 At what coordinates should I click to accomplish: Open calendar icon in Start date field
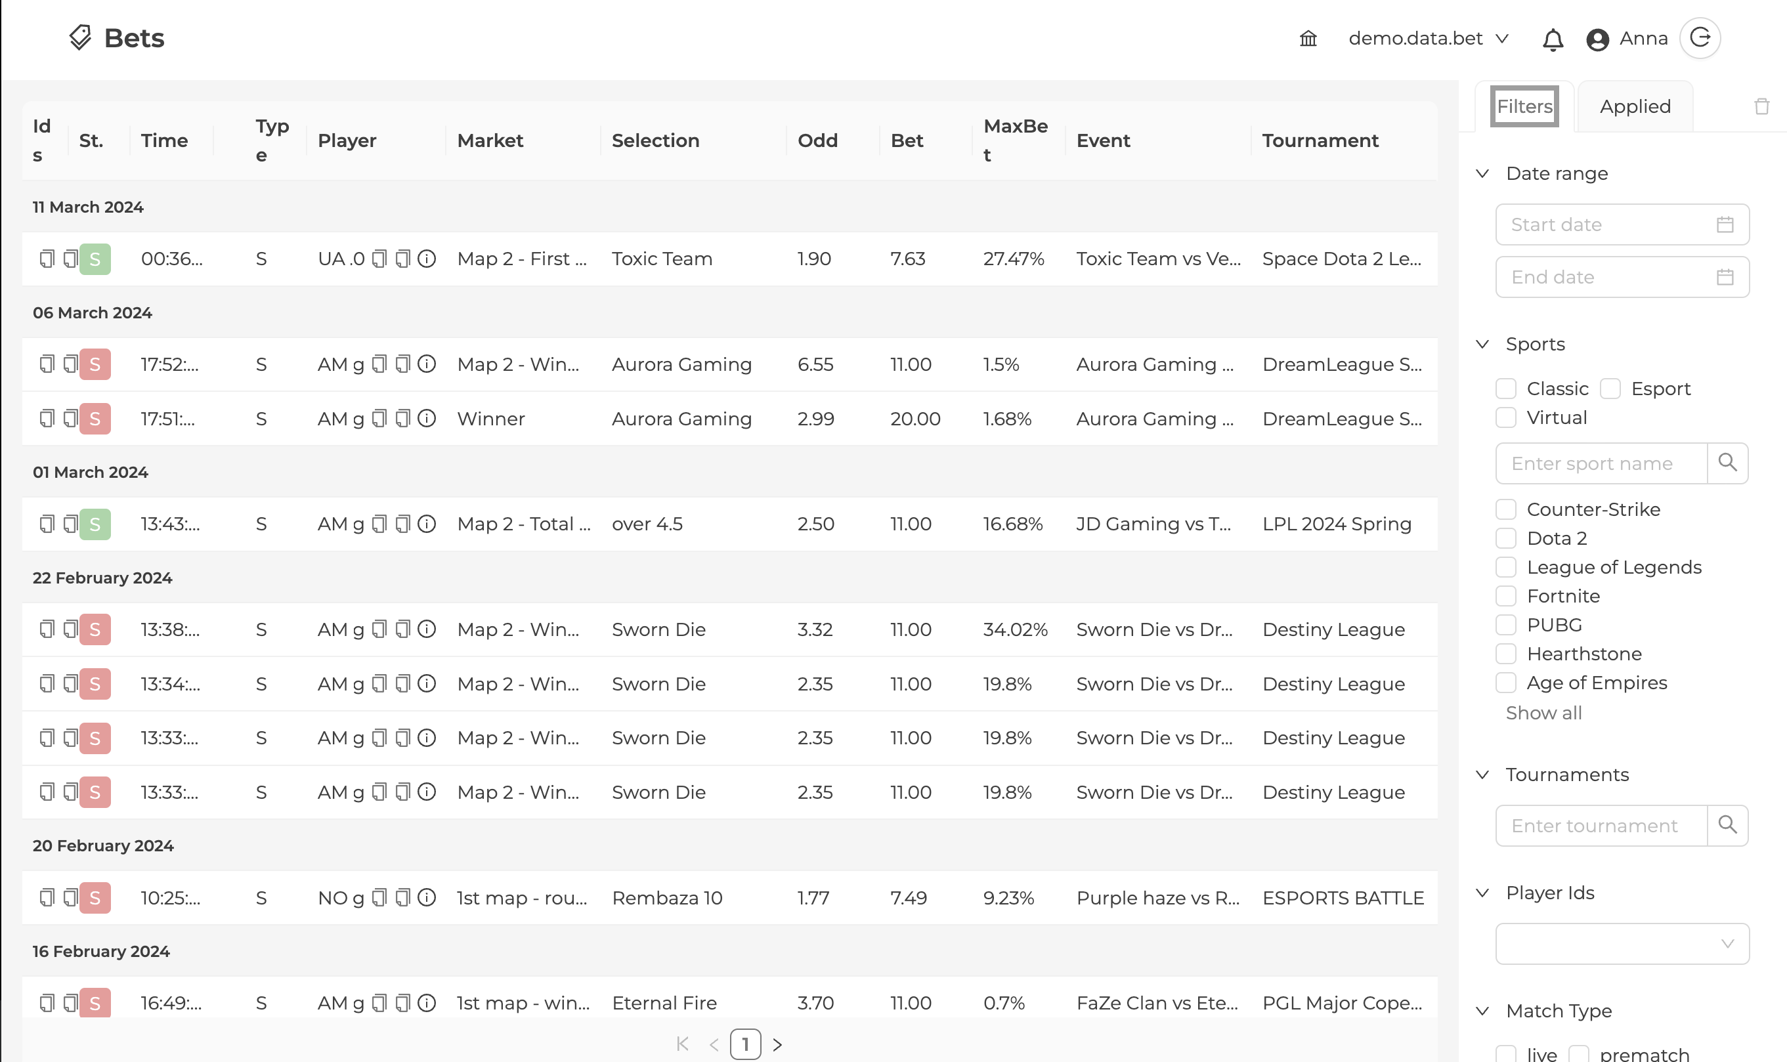1725,224
